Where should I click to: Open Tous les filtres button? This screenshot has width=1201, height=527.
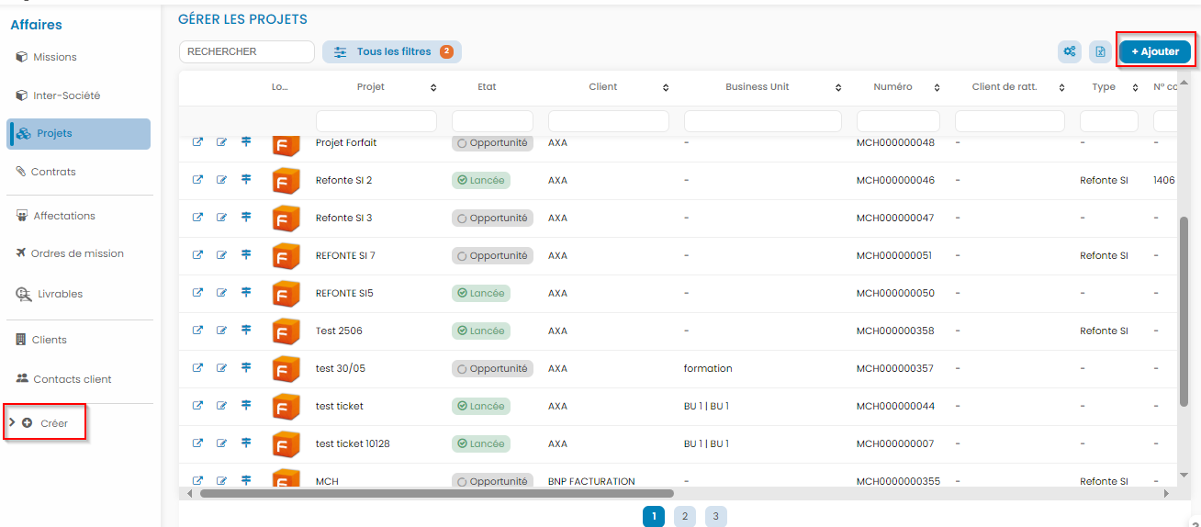click(x=392, y=52)
